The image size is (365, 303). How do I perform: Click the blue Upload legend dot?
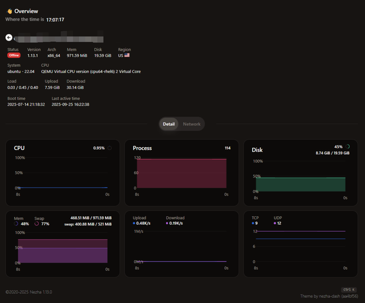pyautogui.click(x=134, y=223)
